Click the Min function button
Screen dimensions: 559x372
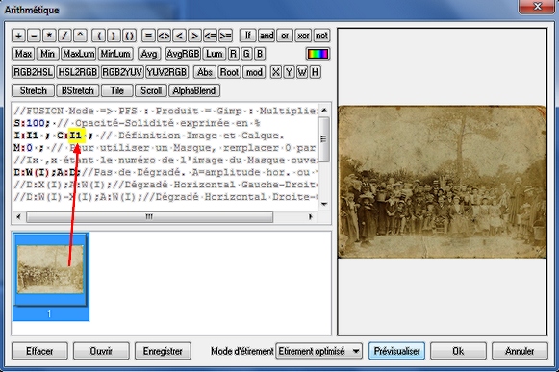coord(48,54)
